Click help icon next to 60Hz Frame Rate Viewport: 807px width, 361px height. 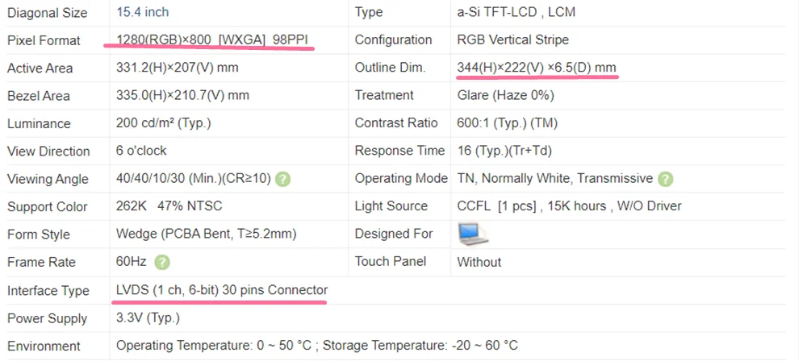(162, 263)
